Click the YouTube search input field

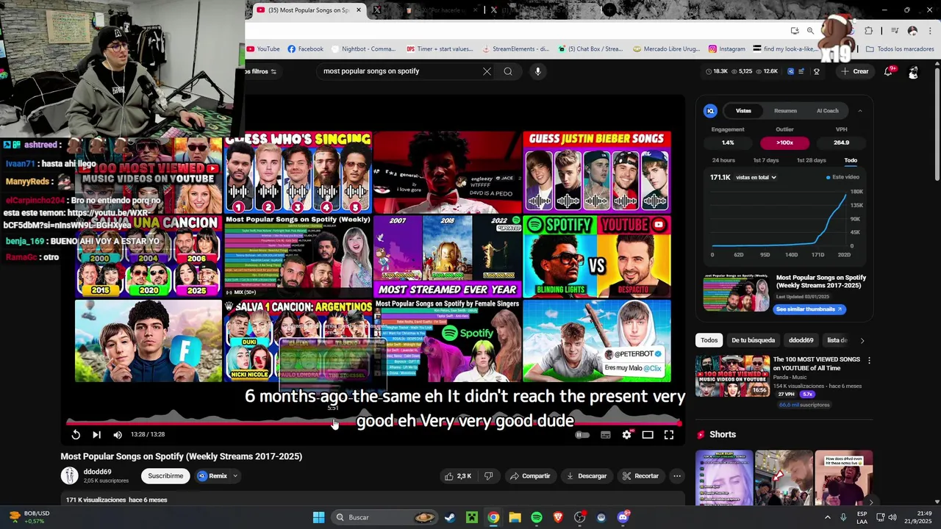pyautogui.click(x=399, y=71)
